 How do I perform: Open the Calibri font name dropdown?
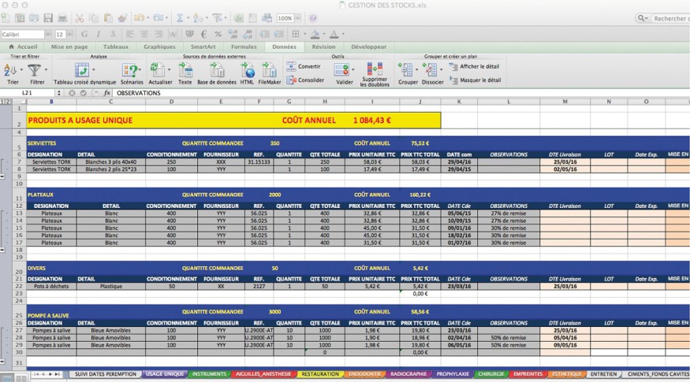point(48,35)
